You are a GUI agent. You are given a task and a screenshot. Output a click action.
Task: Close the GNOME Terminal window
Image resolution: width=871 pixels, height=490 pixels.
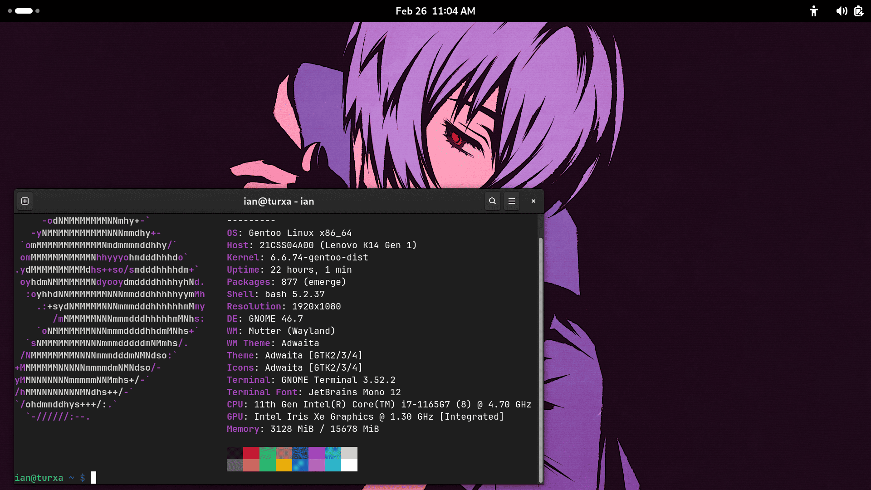pyautogui.click(x=533, y=201)
